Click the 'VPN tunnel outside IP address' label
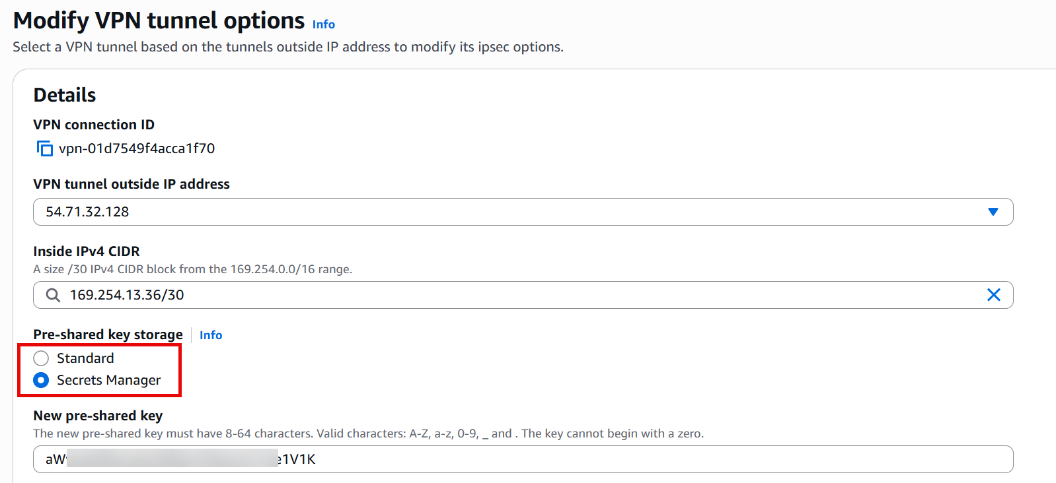 [132, 184]
